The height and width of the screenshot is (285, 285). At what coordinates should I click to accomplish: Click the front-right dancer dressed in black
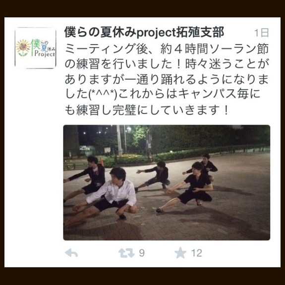tap(187, 187)
